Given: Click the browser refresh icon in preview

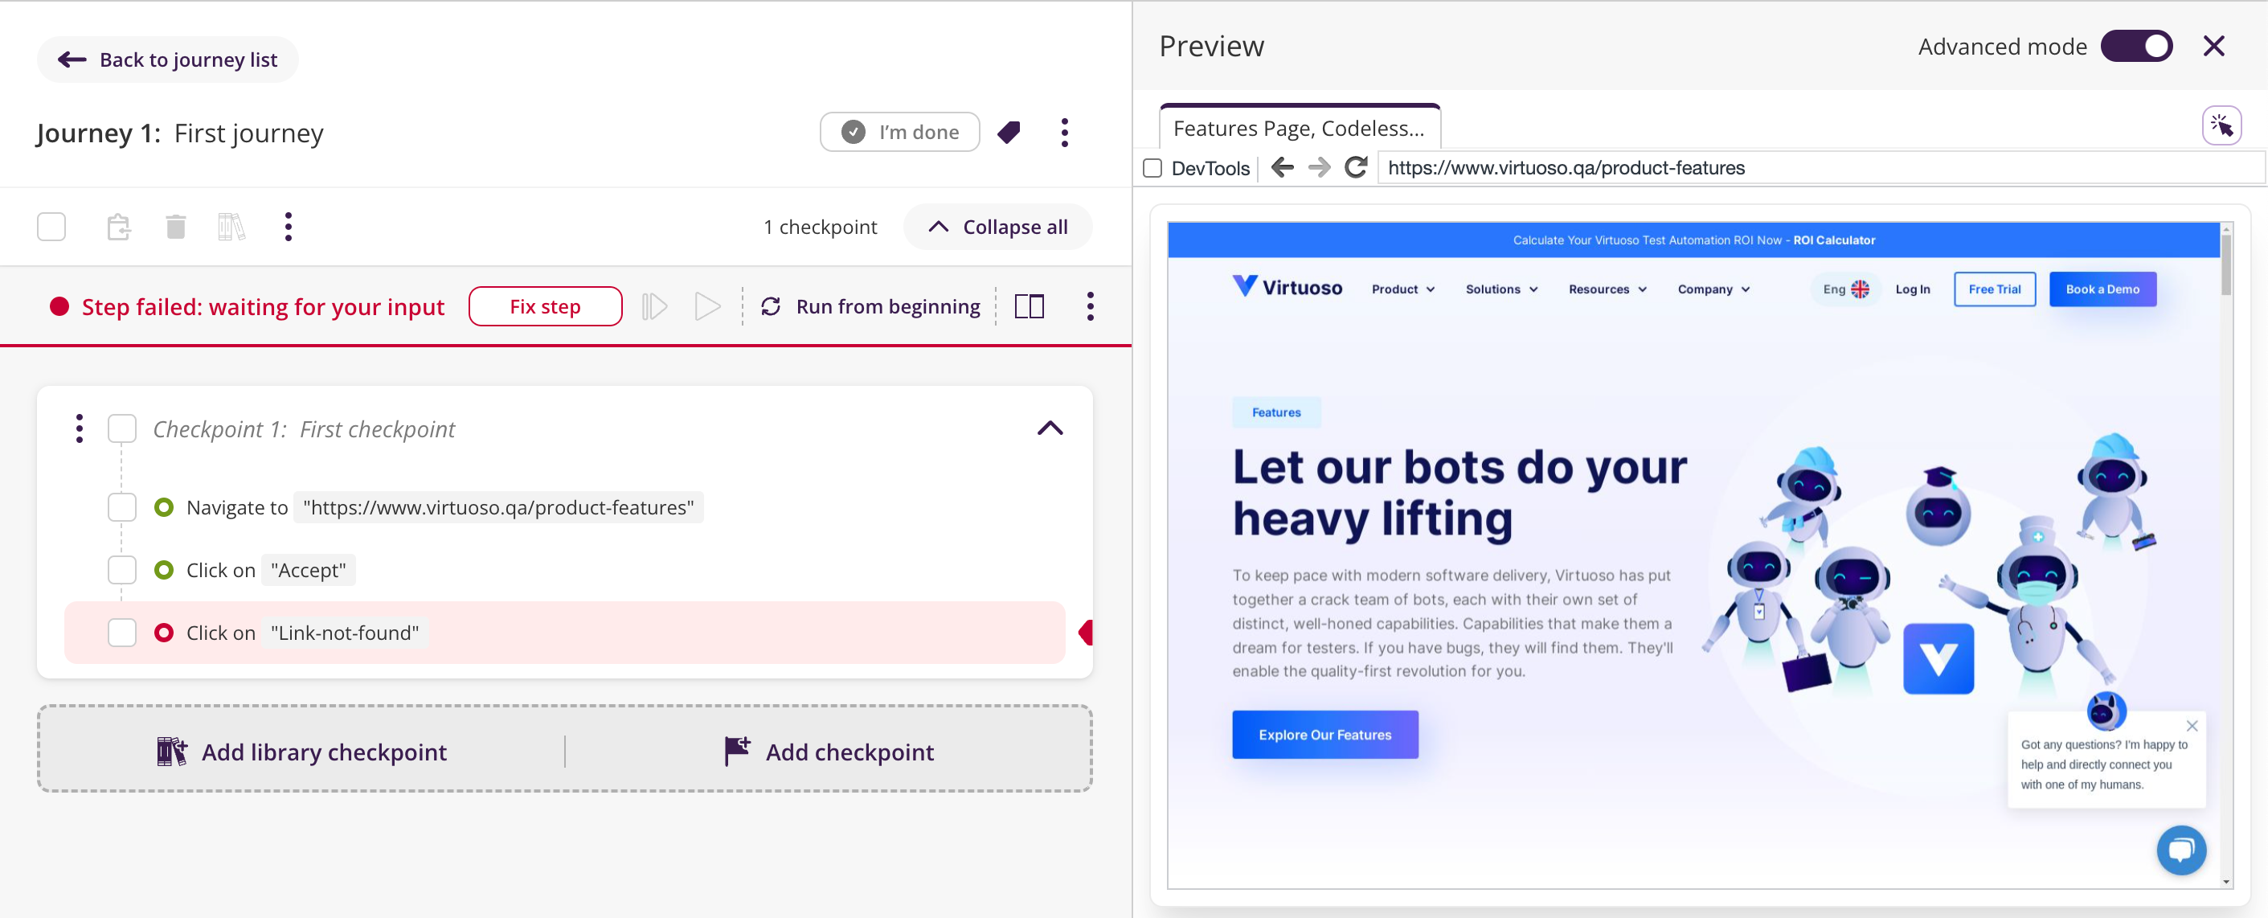Looking at the screenshot, I should click(1357, 168).
